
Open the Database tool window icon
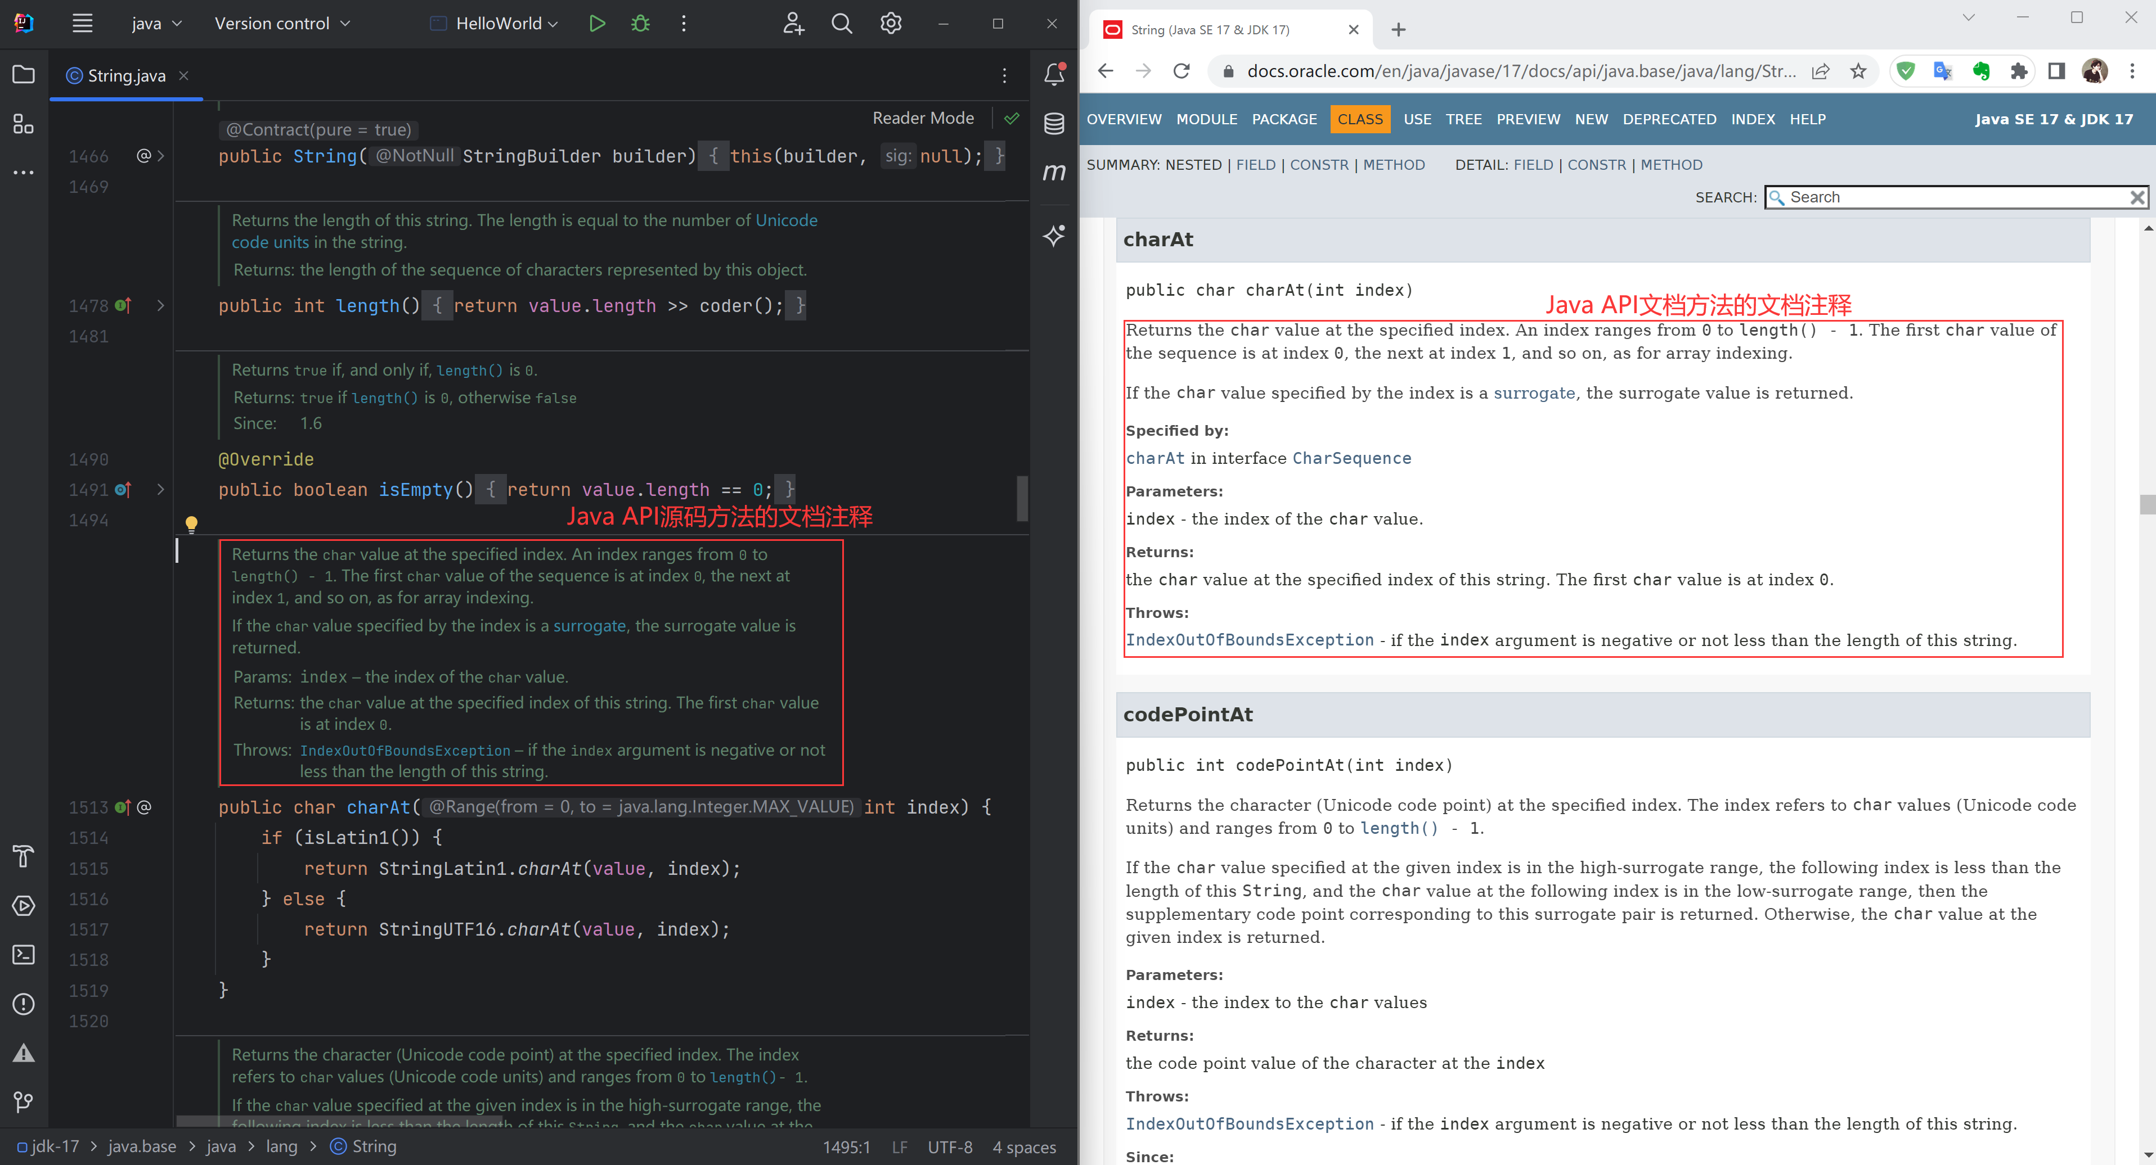tap(1054, 124)
